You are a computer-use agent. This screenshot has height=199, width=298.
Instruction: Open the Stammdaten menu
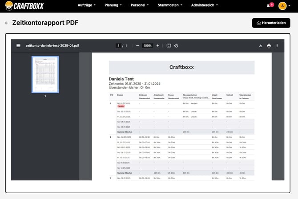coord(170,5)
